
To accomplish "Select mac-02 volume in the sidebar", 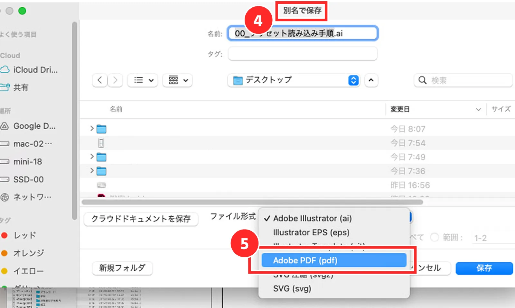I will tap(26, 144).
